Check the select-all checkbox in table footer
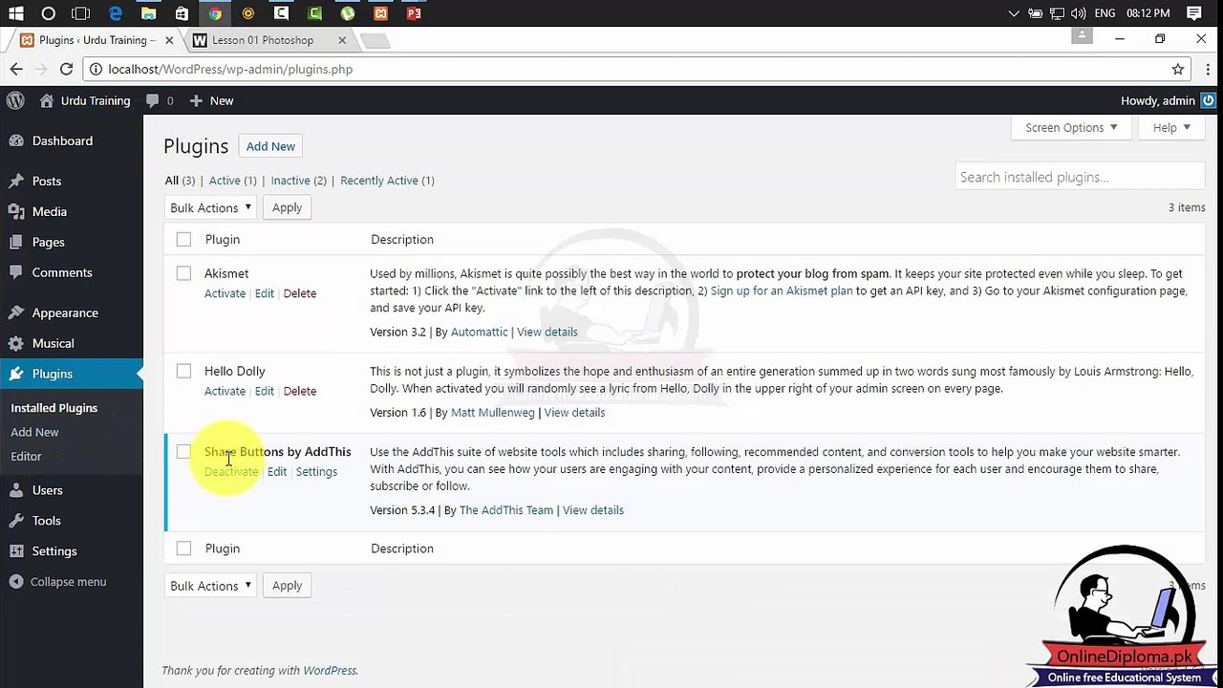 [x=183, y=548]
